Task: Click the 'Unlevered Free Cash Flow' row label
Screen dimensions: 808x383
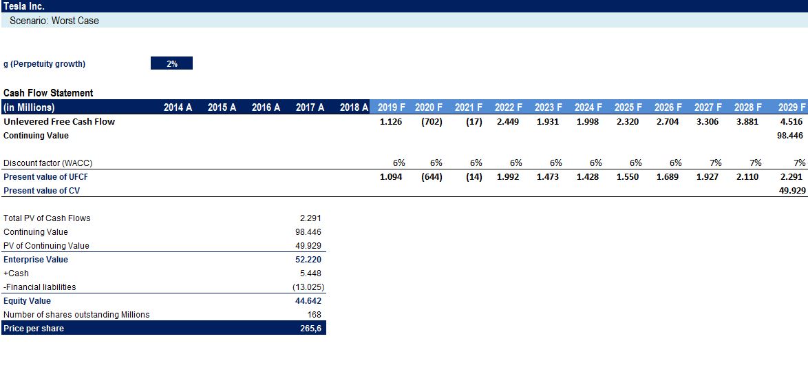Action: [59, 122]
